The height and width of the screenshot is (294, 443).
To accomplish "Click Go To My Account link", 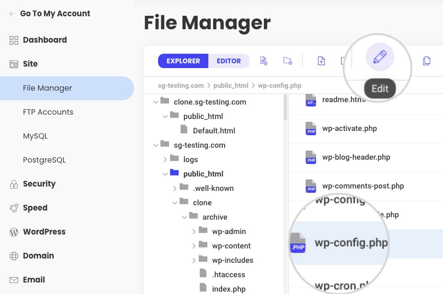I will [56, 13].
